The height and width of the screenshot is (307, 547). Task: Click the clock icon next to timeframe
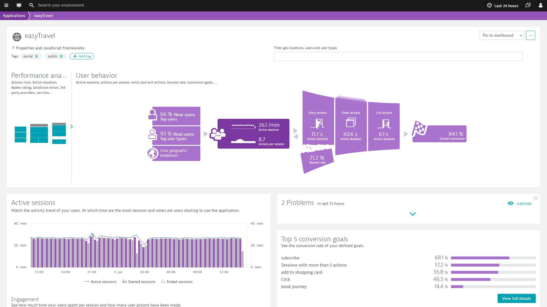tap(489, 5)
